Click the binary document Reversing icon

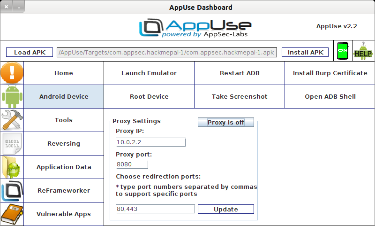click(x=12, y=143)
